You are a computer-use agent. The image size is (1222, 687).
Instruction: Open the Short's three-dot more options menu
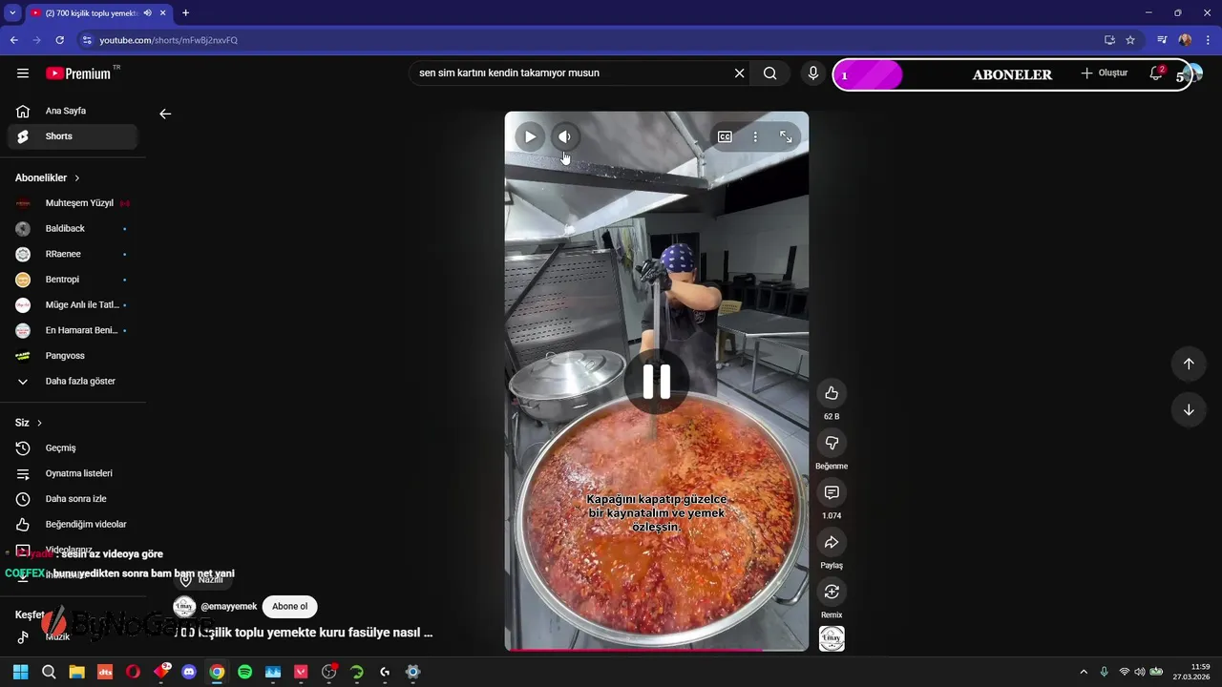755,136
